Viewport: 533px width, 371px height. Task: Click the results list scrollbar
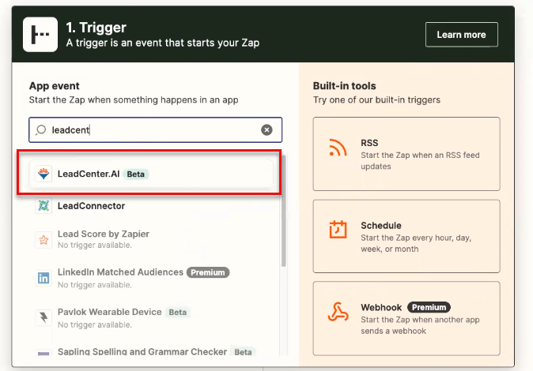click(x=284, y=211)
